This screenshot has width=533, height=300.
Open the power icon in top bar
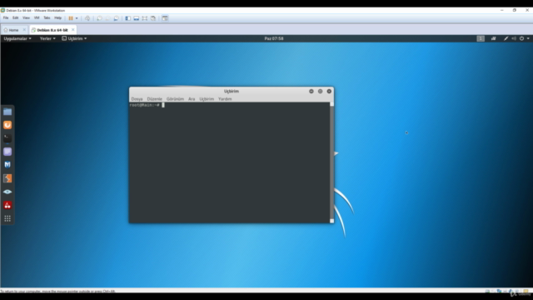[522, 38]
